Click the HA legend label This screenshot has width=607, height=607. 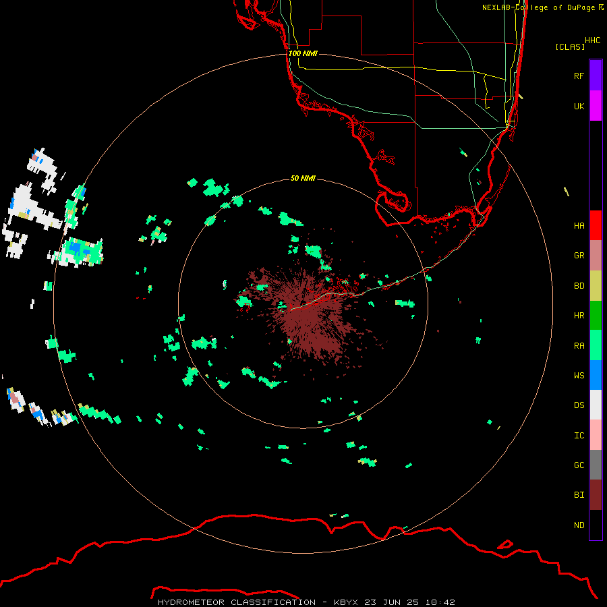pyautogui.click(x=579, y=225)
